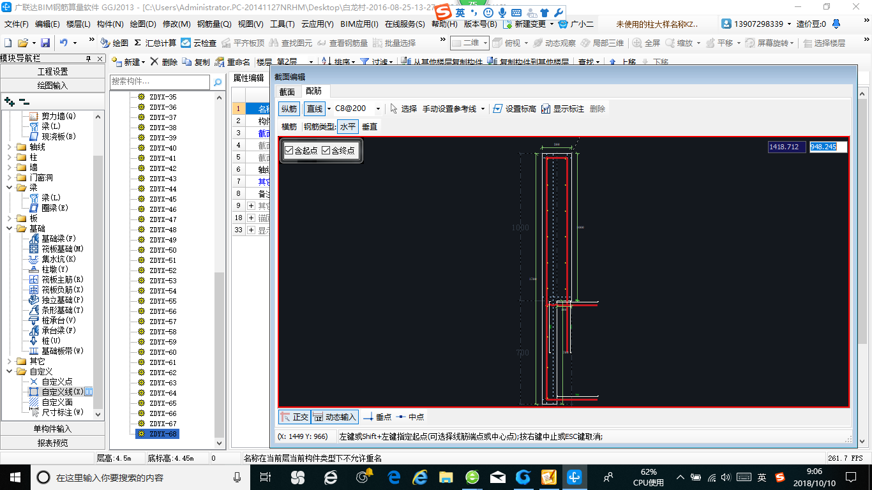Toggle 动态输入 dynamic input mode

tap(335, 417)
